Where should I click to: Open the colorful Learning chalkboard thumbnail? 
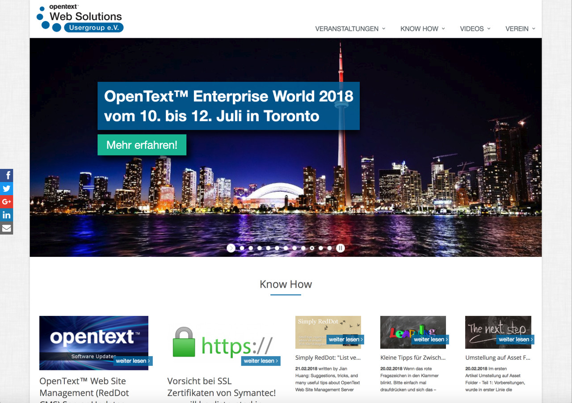(413, 332)
